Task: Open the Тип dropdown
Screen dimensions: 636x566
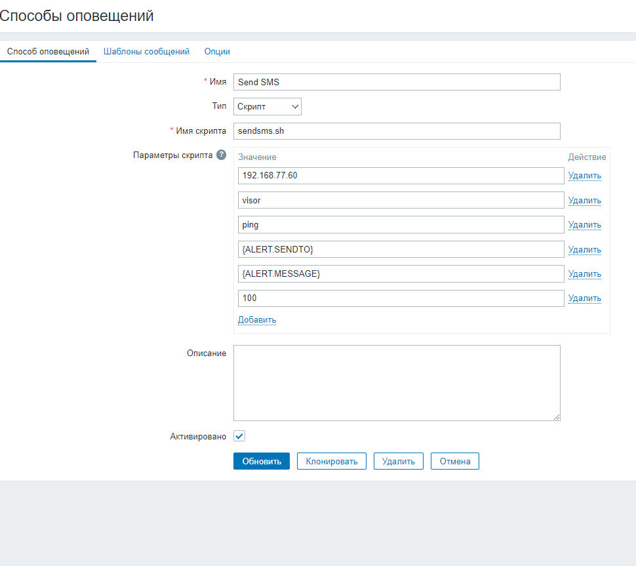Action: 267,106
